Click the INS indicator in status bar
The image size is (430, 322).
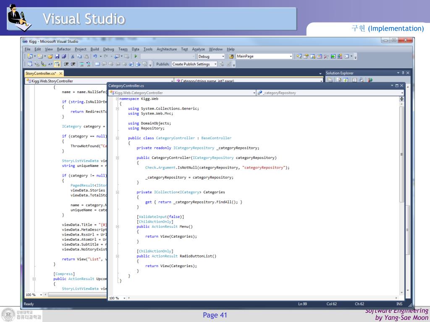399,304
